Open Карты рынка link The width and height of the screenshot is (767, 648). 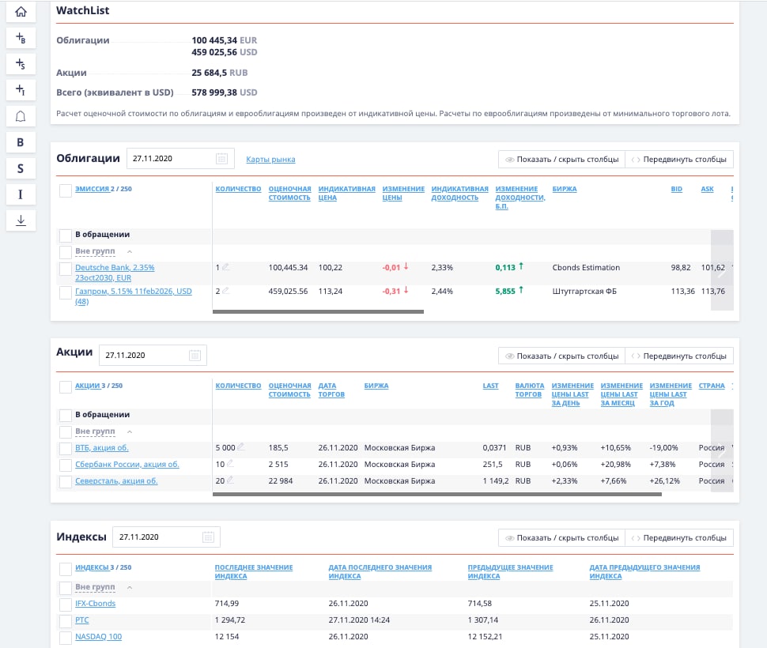point(270,160)
